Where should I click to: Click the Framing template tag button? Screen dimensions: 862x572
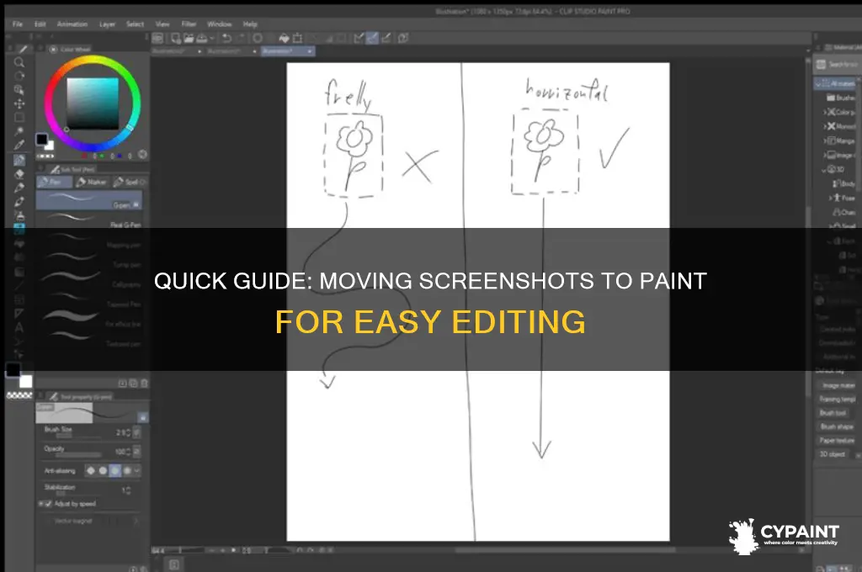tap(838, 400)
